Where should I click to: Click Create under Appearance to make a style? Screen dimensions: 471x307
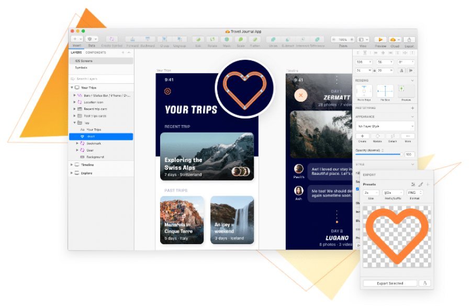[363, 137]
